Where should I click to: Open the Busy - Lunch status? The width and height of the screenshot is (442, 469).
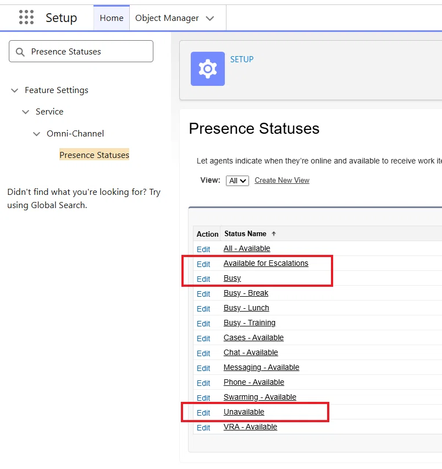[x=246, y=308]
